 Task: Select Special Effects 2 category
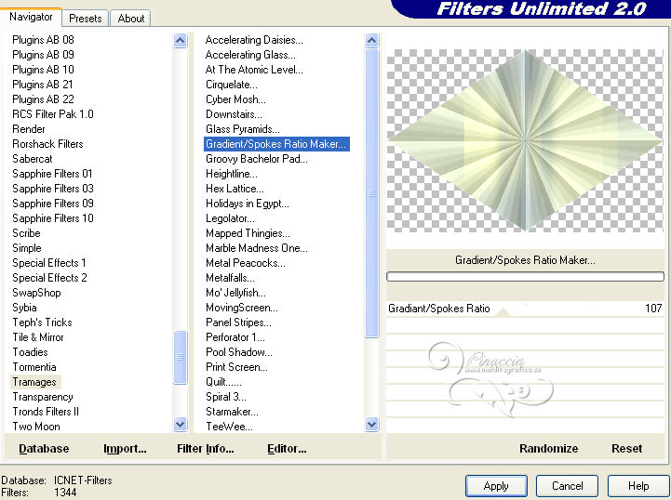pos(49,278)
